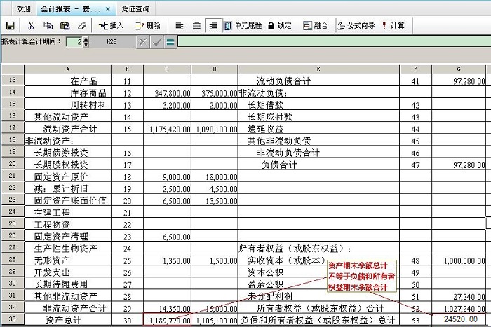Viewport: 491px width, 327px height.
Task: Click value 14,350.00 in row 32
Action: pyautogui.click(x=167, y=309)
